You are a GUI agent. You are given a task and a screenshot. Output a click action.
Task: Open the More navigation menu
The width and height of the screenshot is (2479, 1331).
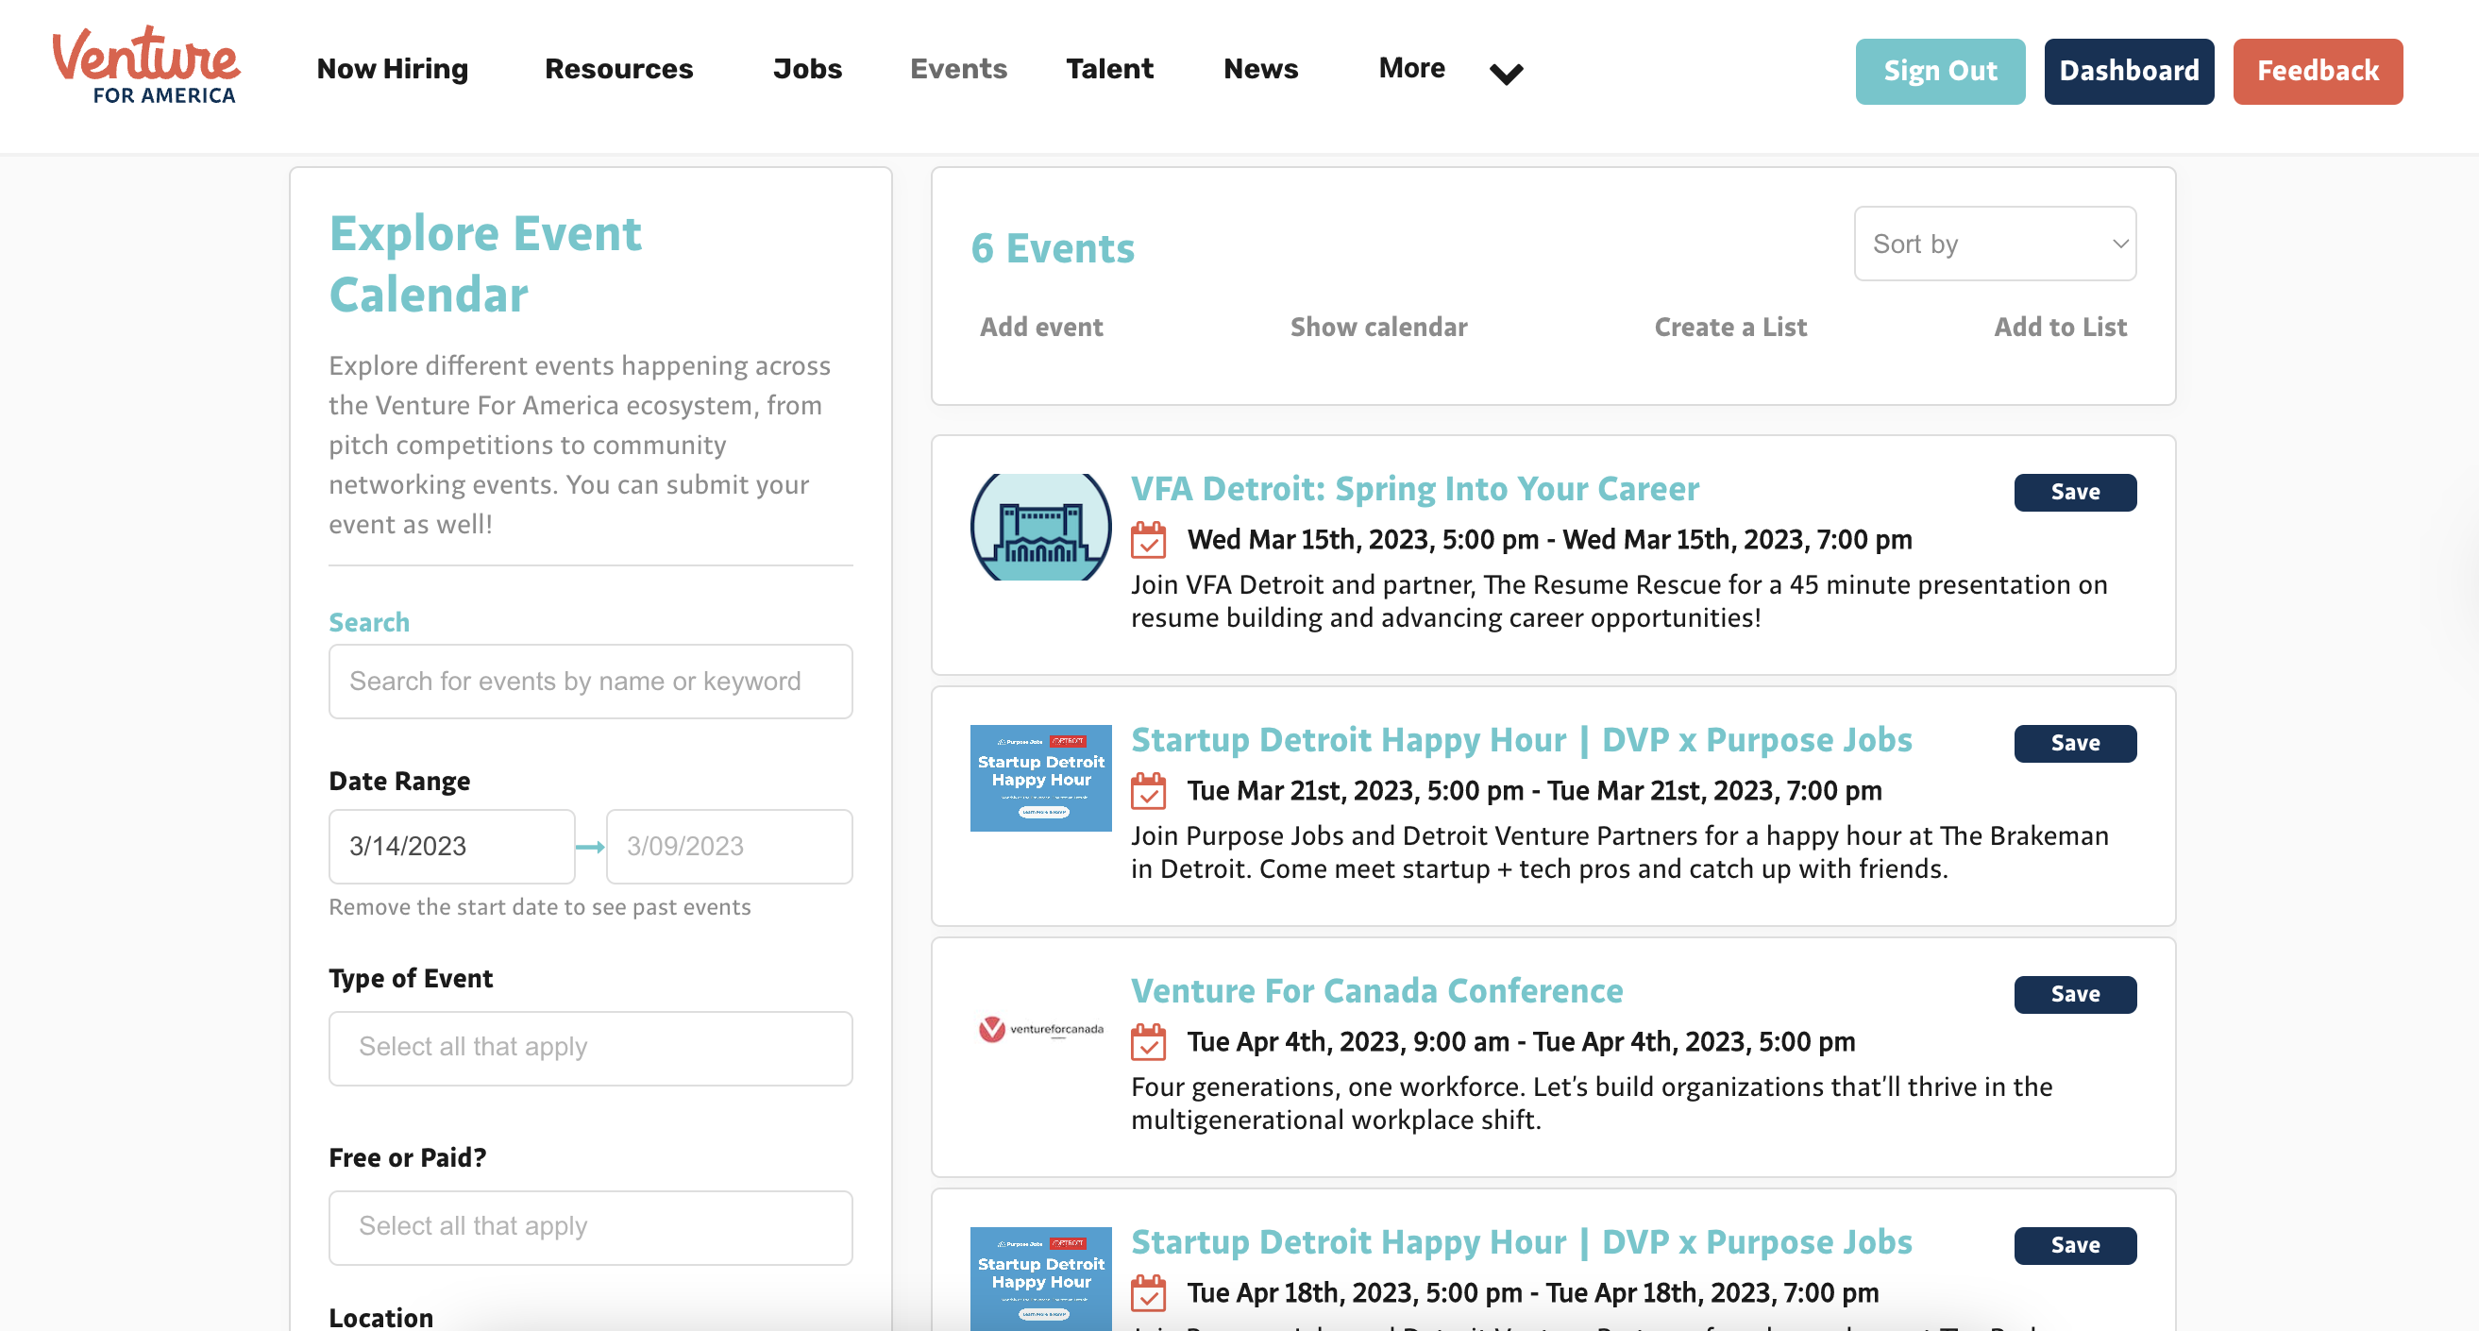click(1411, 68)
